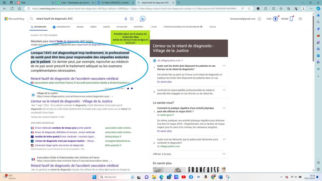322x181 pixels.
Task: Click the Windows taskbar Rechercher search field
Action: [x=117, y=177]
